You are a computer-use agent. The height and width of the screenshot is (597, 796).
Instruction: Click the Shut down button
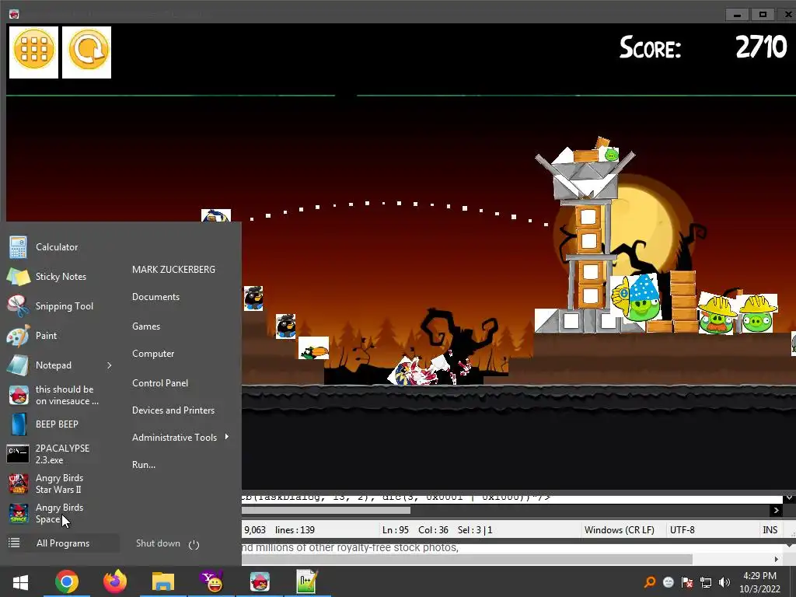tap(158, 543)
